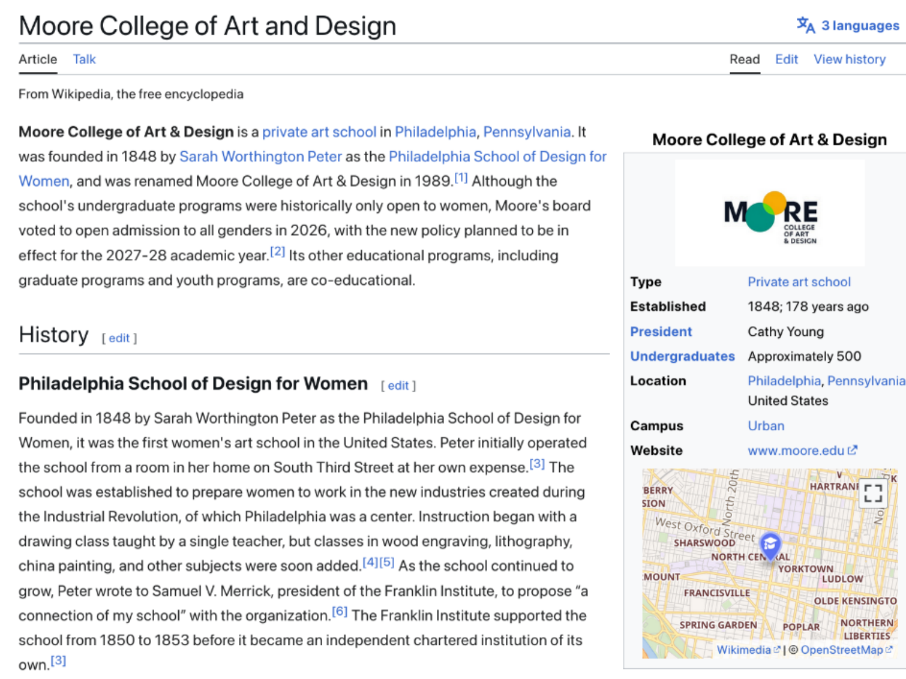
Task: Click the Cathy Young president value
Action: click(785, 332)
